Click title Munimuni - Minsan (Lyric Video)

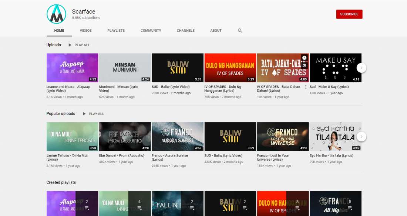119,89
